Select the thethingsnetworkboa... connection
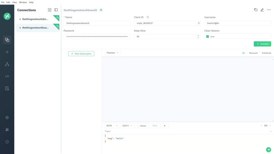Image resolution: width=274 pixels, height=154 pixels. (x=38, y=28)
